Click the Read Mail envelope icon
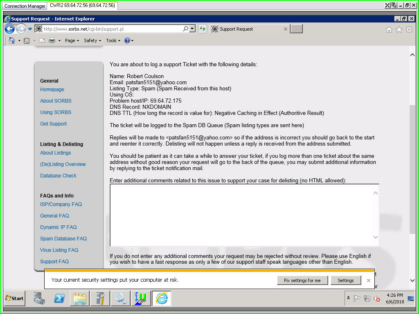The image size is (419, 314). [x=42, y=40]
